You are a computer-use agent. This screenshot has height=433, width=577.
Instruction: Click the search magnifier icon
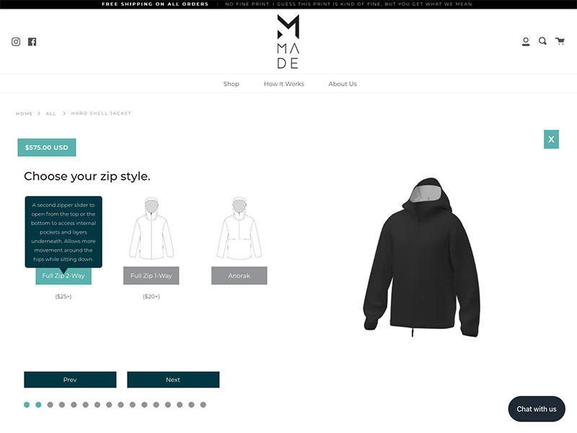coord(542,41)
